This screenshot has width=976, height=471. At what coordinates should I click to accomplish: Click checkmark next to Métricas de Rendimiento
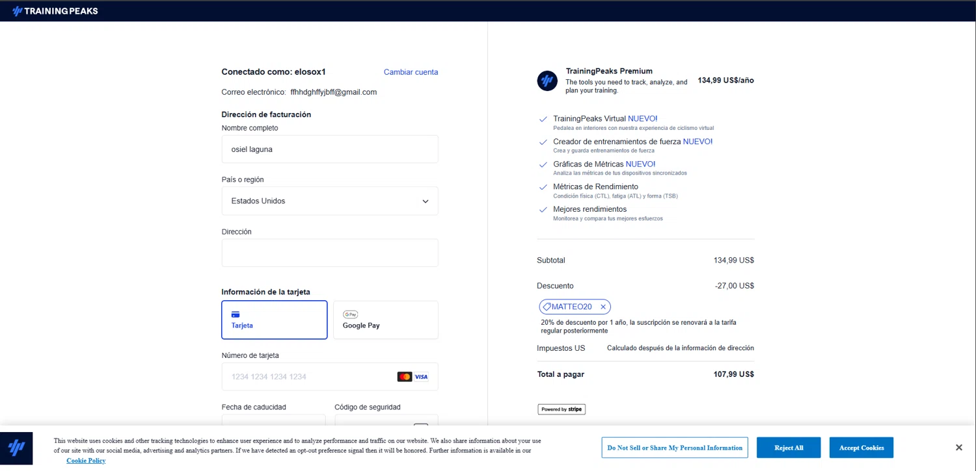pyautogui.click(x=543, y=188)
